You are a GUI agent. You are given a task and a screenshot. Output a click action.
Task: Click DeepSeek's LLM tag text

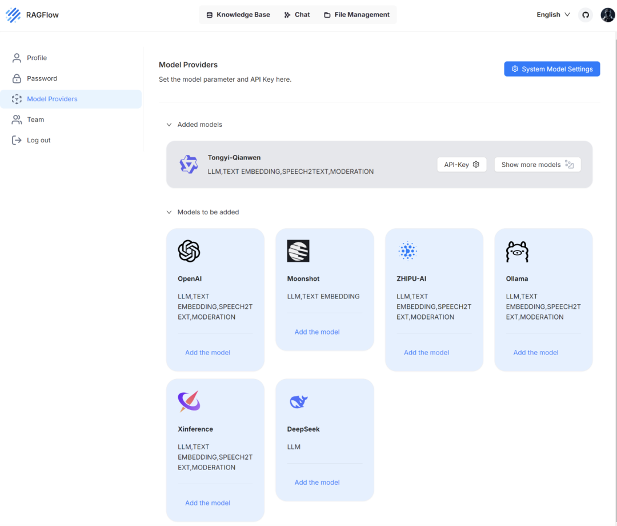(x=294, y=447)
